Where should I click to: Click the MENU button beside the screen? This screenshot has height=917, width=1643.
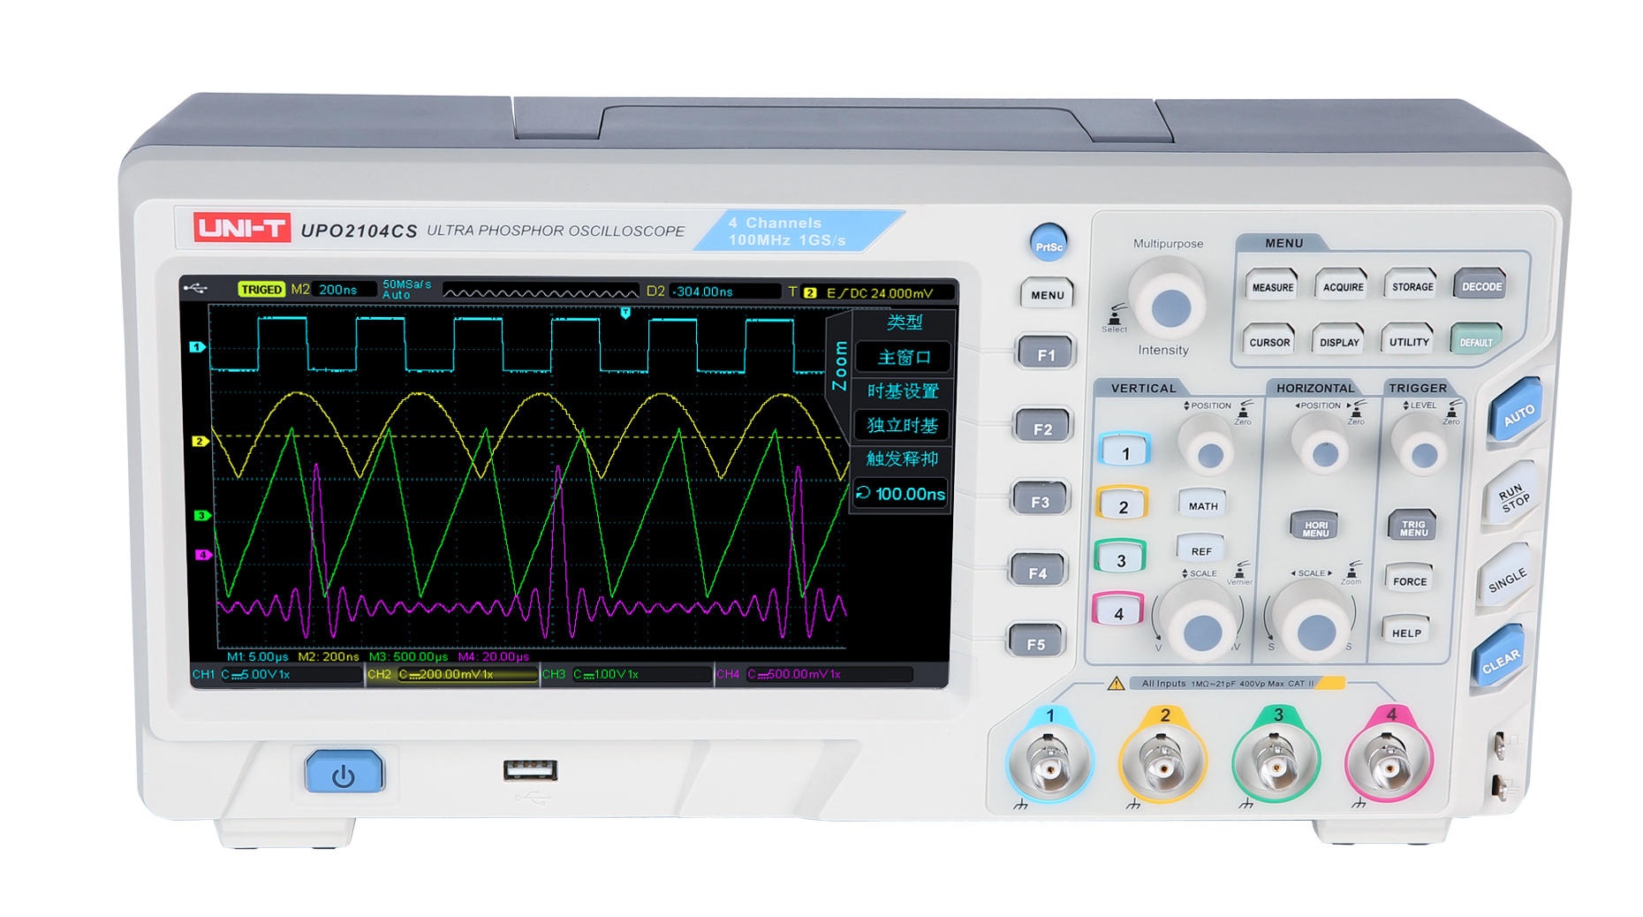point(1047,294)
